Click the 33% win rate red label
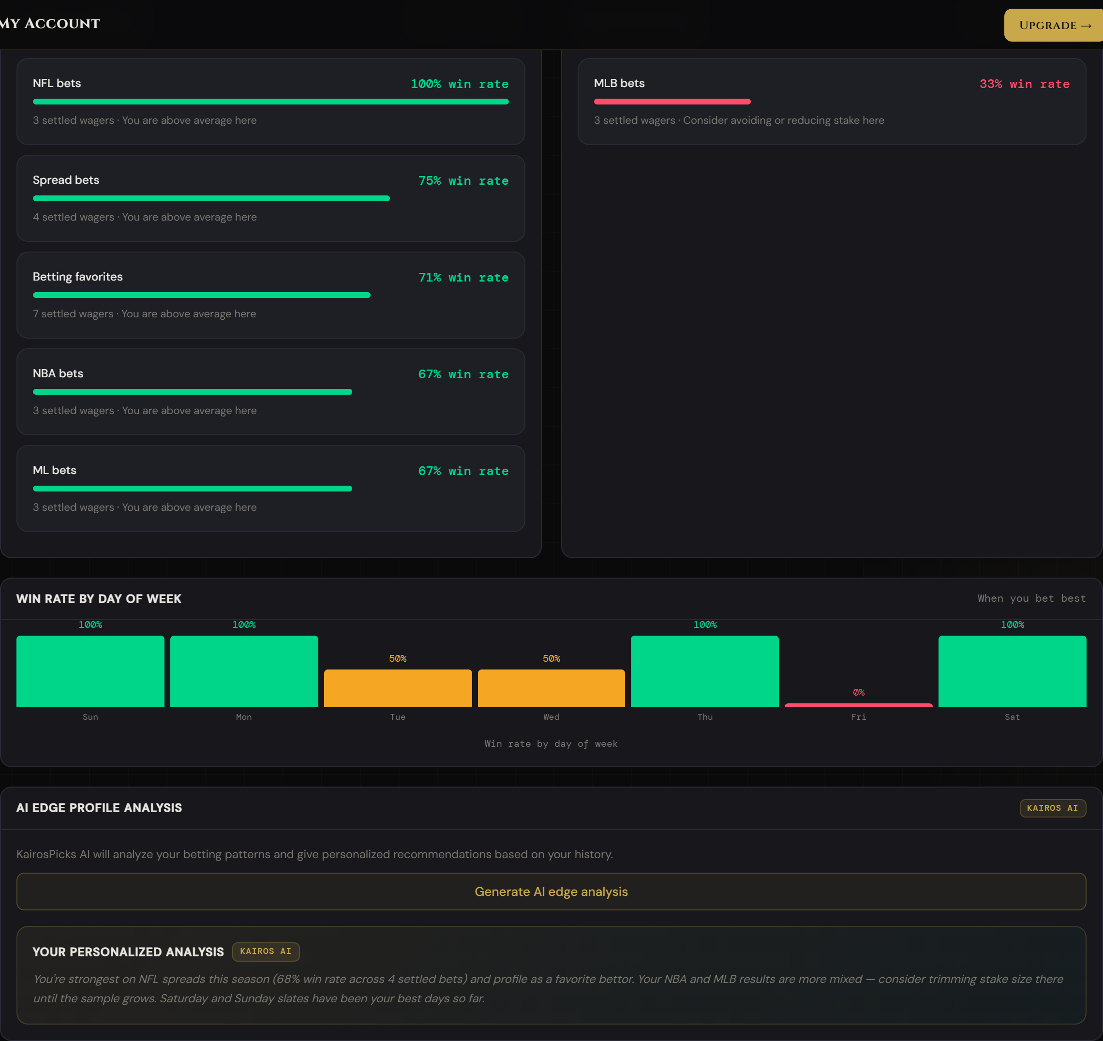The image size is (1103, 1041). (1024, 84)
